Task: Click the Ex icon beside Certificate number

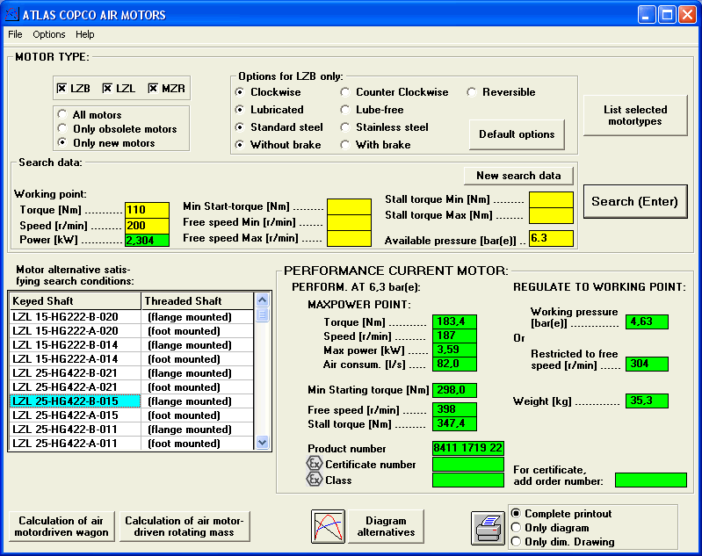Action: [315, 464]
